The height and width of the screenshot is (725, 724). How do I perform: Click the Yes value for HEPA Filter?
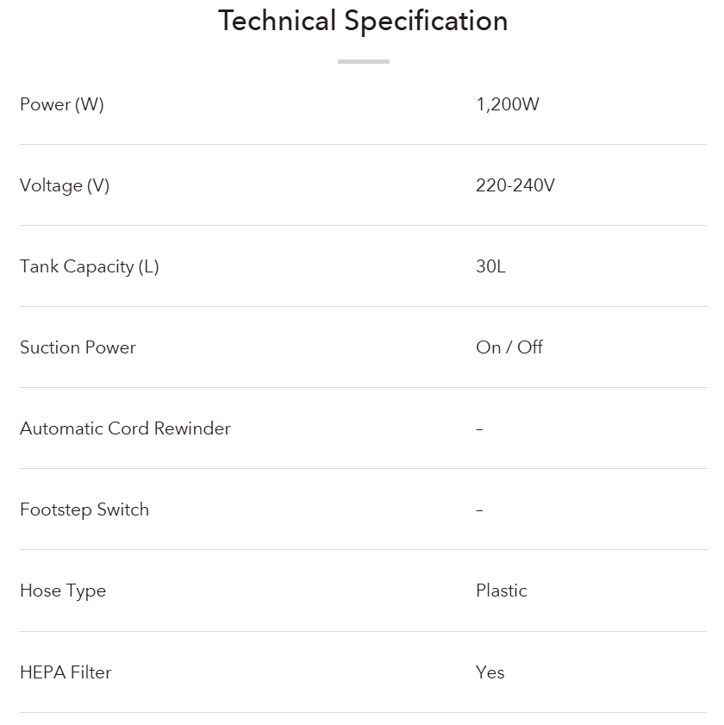[490, 672]
